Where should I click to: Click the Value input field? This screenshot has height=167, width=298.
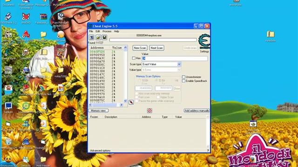pos(175,58)
